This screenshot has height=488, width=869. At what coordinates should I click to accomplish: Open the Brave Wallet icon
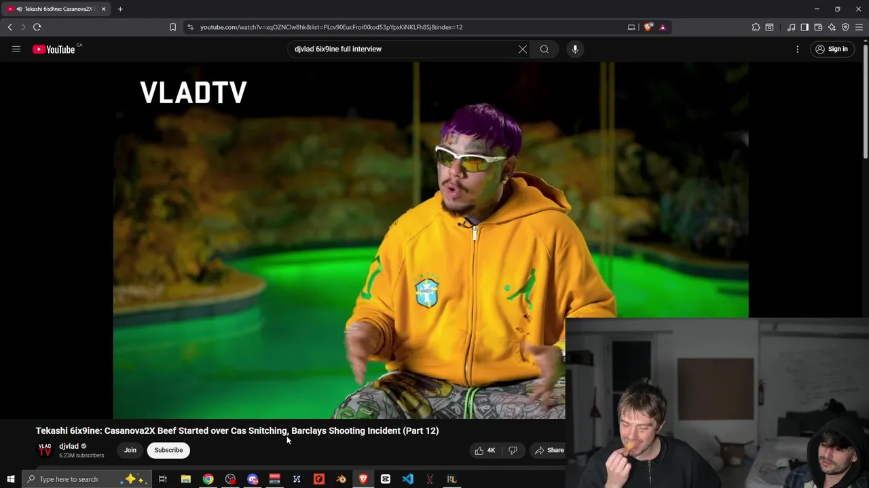818,27
